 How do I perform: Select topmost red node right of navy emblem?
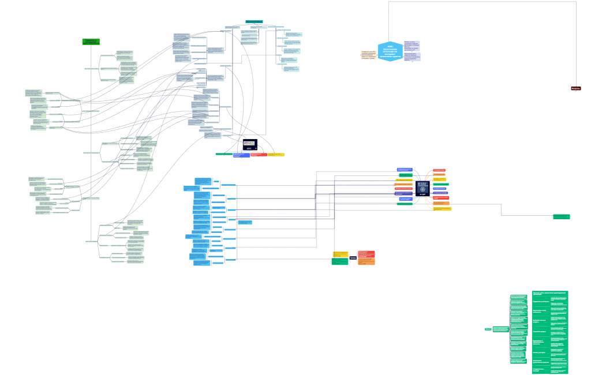439,170
